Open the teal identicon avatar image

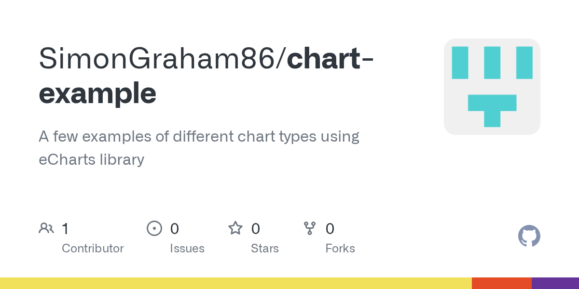[492, 87]
